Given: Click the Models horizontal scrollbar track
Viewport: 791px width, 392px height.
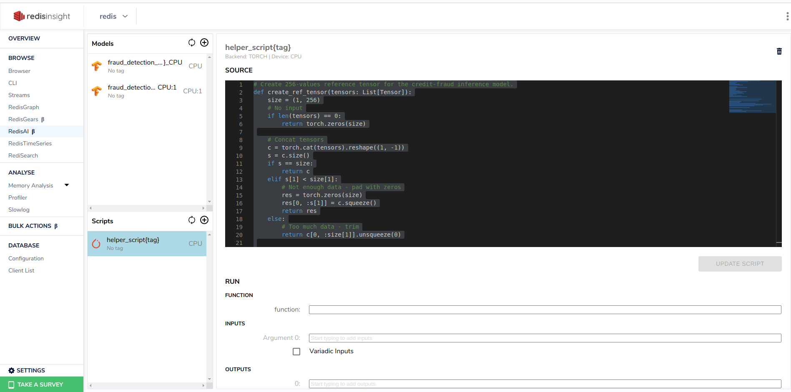Looking at the screenshot, I should [x=147, y=208].
